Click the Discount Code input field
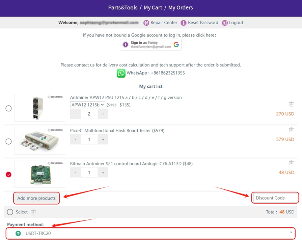The width and height of the screenshot is (302, 240). pyautogui.click(x=275, y=198)
